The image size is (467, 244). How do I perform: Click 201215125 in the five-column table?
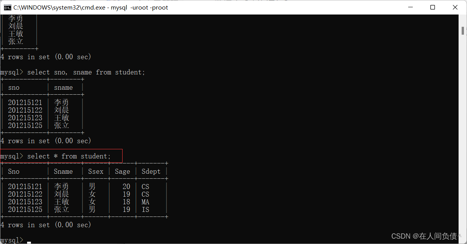(x=25, y=210)
